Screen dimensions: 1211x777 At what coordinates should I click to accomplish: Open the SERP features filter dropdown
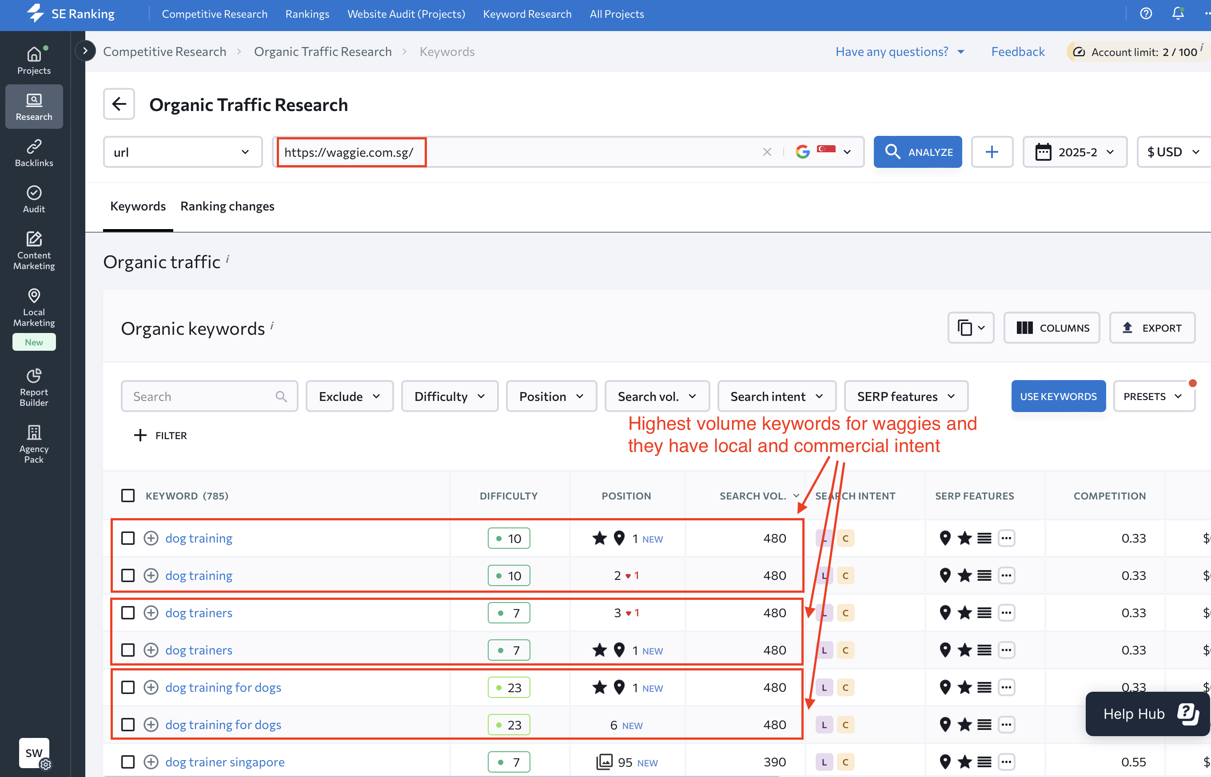(906, 396)
